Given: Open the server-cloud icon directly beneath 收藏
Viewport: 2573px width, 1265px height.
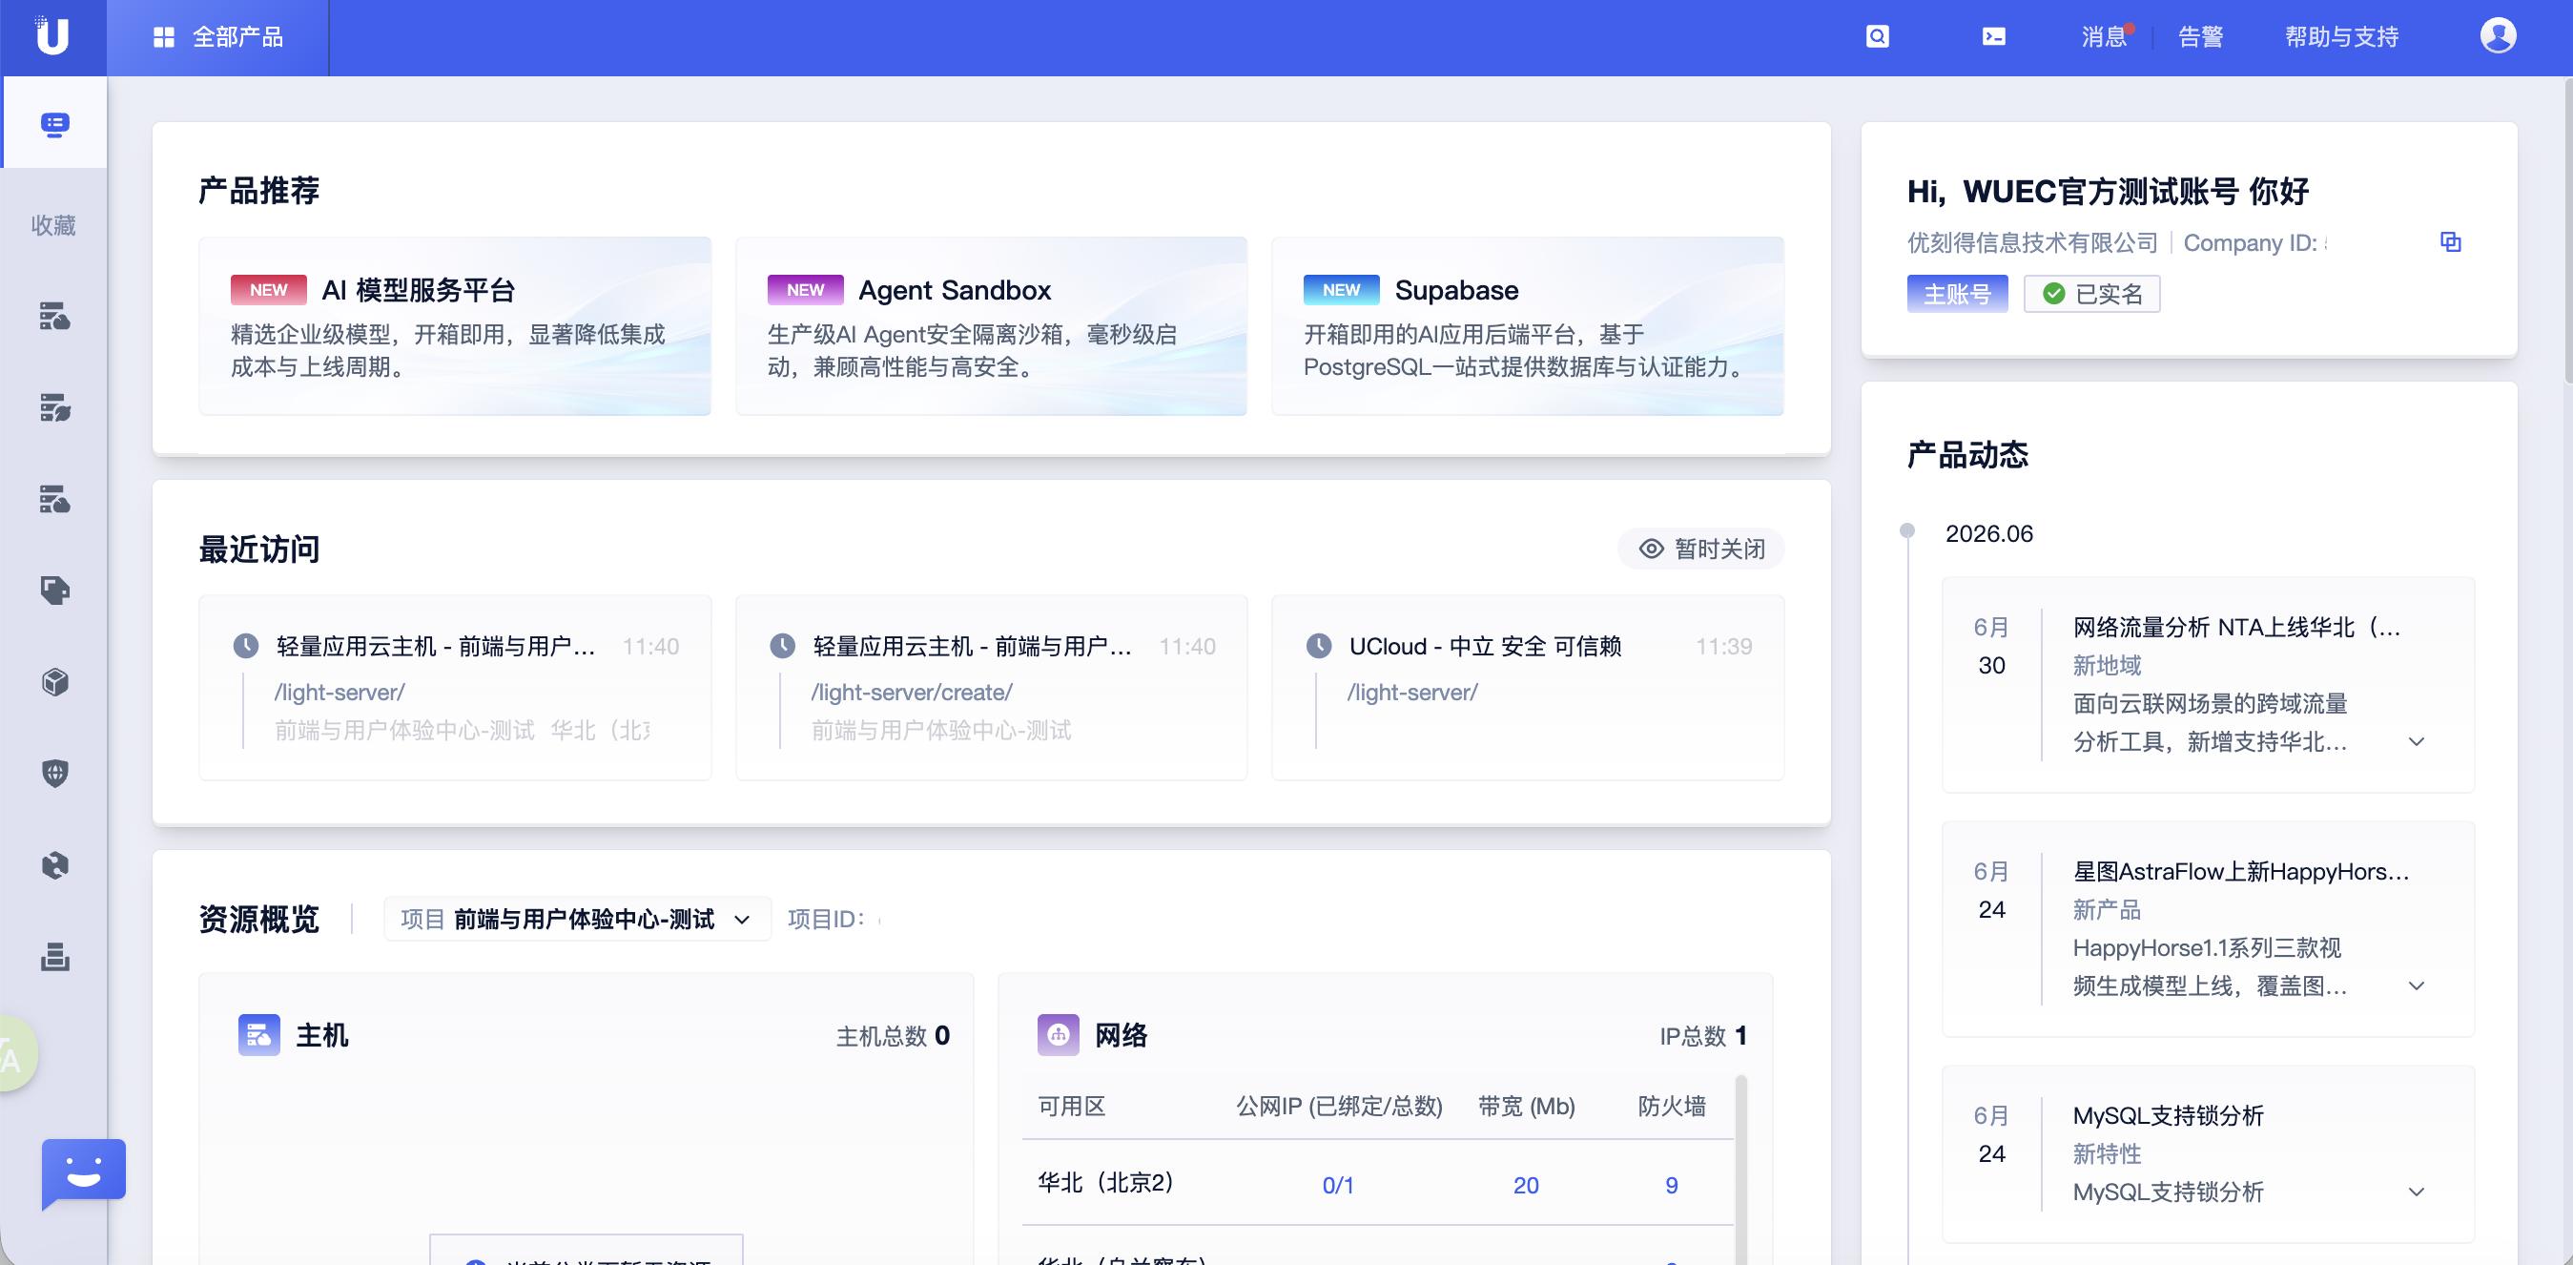Looking at the screenshot, I should coord(55,316).
